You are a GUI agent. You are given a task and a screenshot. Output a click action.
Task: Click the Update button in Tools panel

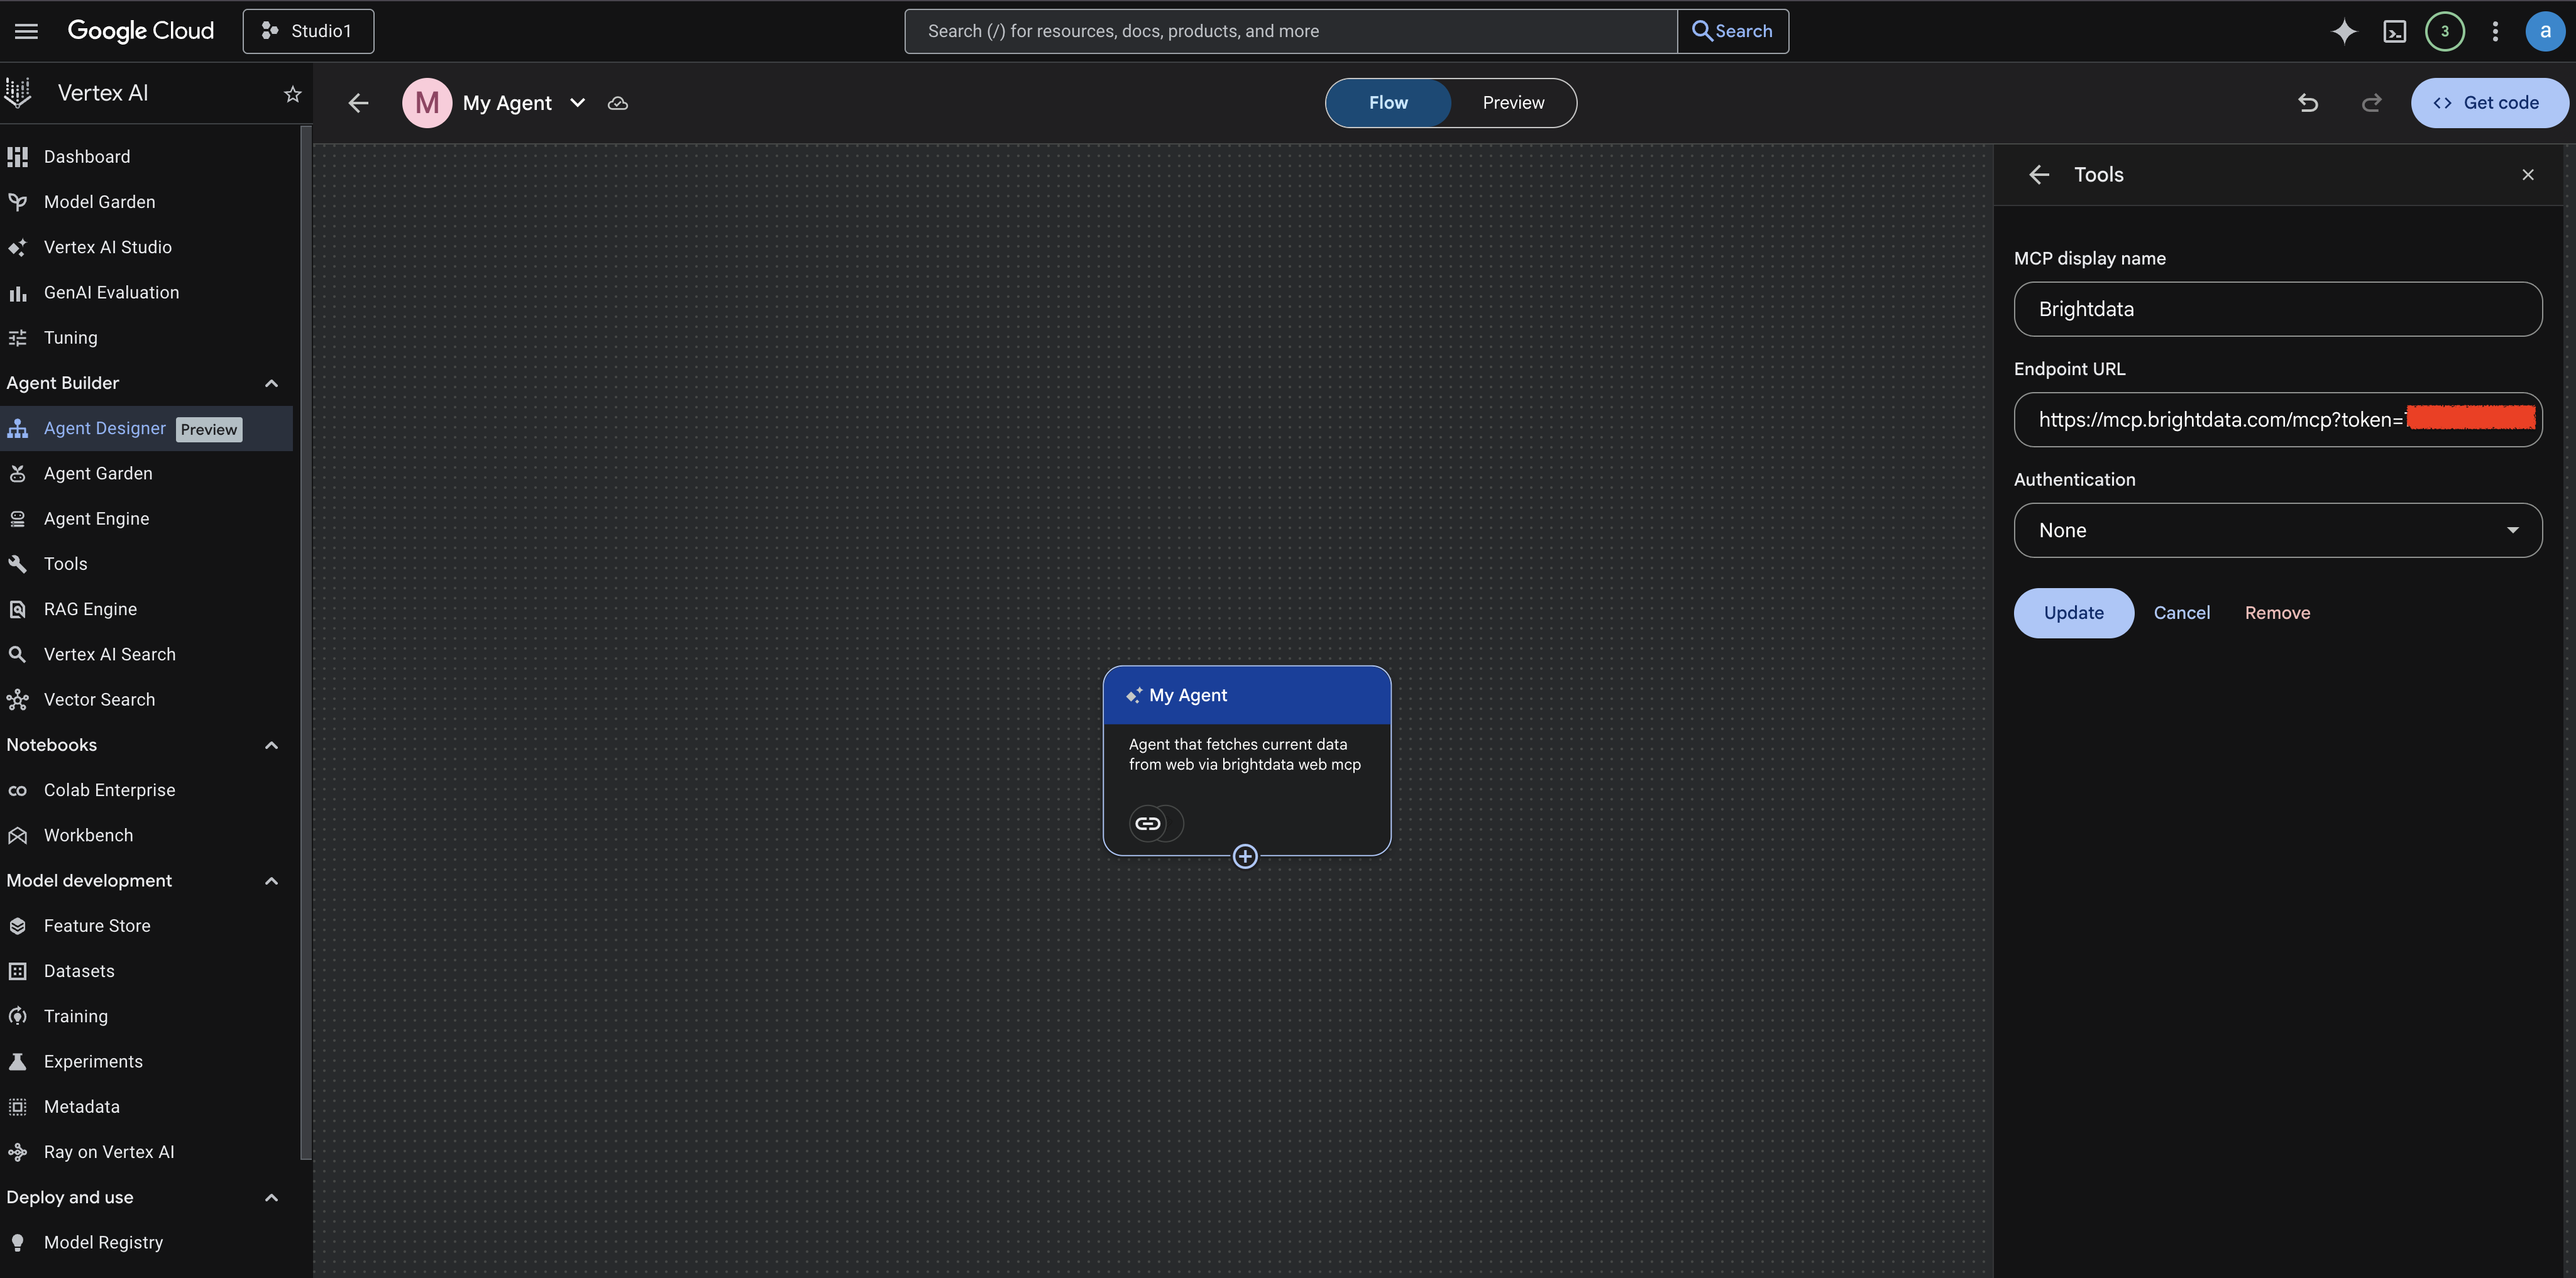click(2072, 613)
